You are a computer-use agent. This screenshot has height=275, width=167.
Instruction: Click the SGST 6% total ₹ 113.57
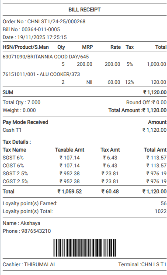click(x=156, y=158)
